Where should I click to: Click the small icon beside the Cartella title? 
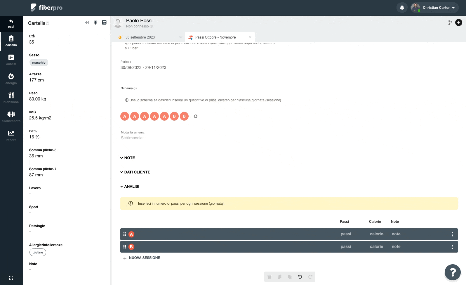(x=48, y=23)
